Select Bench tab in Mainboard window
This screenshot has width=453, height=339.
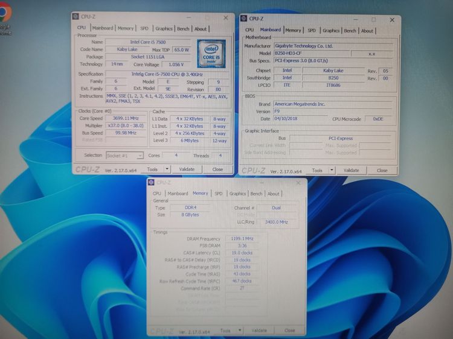350,31
